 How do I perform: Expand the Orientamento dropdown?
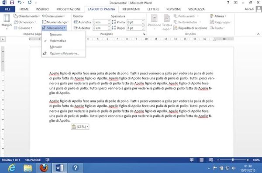[27, 16]
